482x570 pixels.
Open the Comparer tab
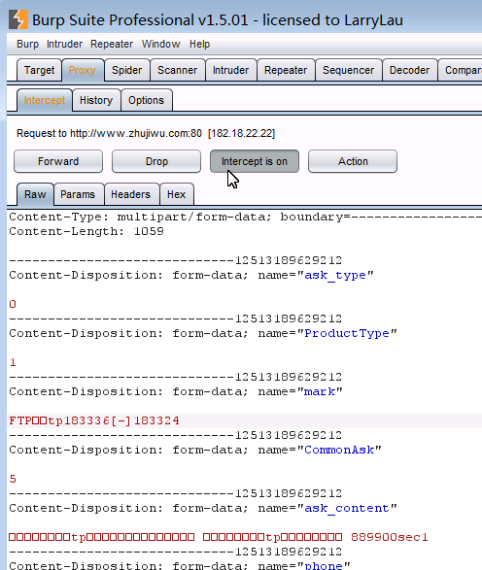(462, 70)
